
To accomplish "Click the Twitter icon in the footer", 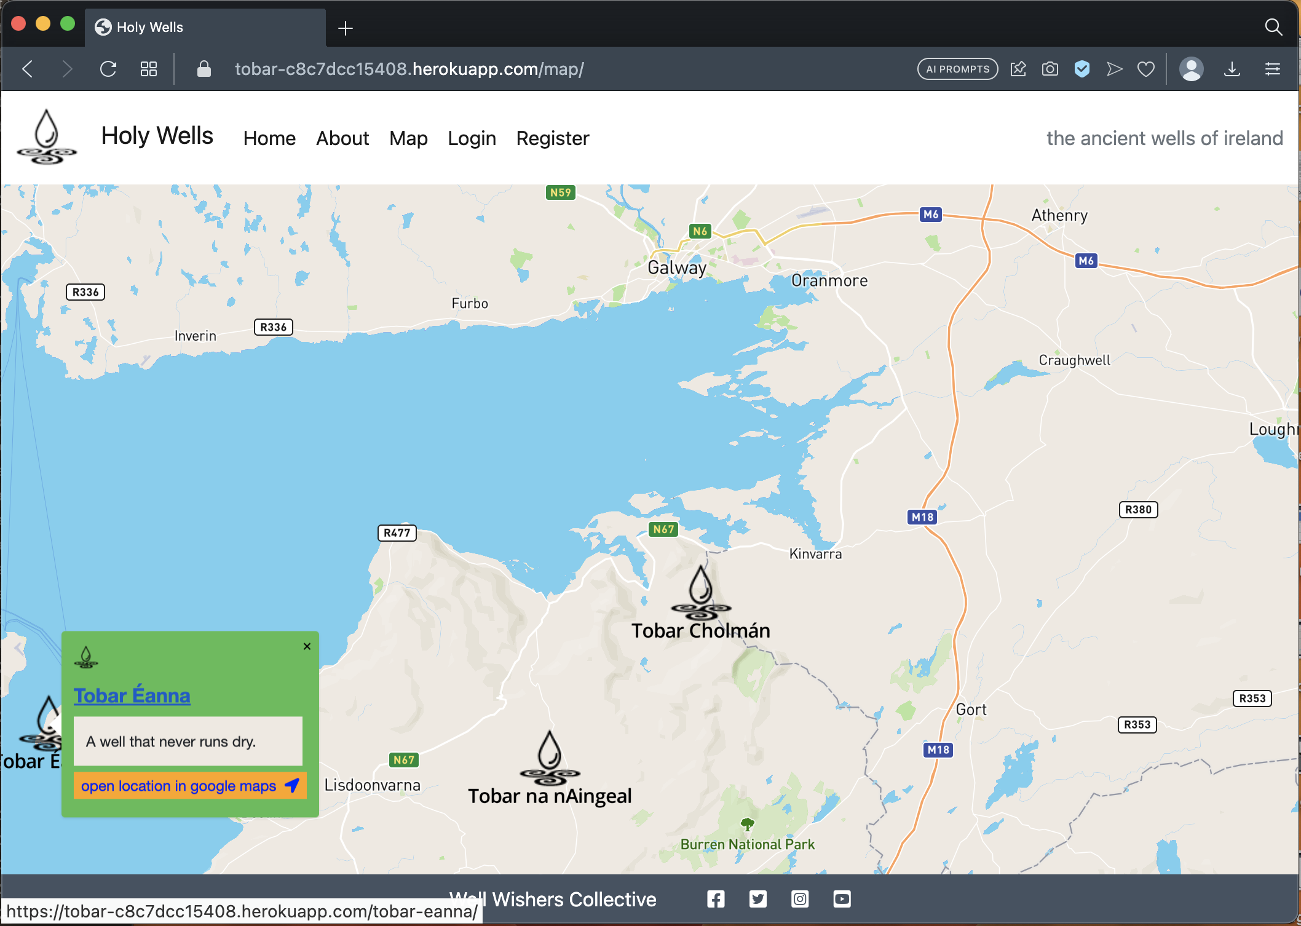I will (x=759, y=900).
